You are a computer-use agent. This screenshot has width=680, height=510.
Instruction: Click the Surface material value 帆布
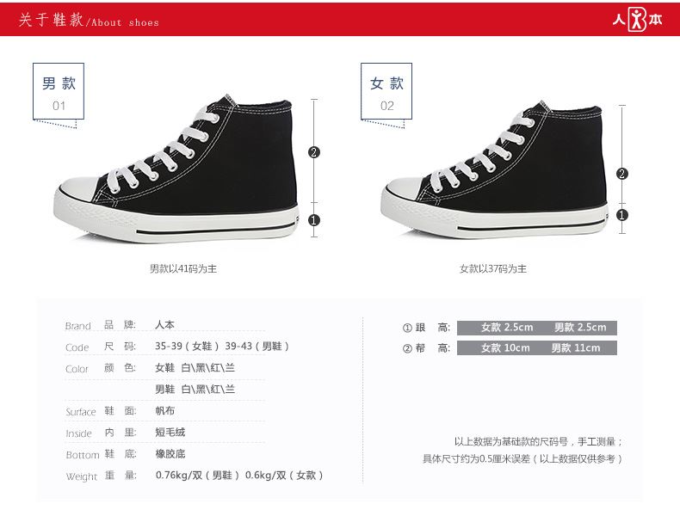[x=164, y=410]
